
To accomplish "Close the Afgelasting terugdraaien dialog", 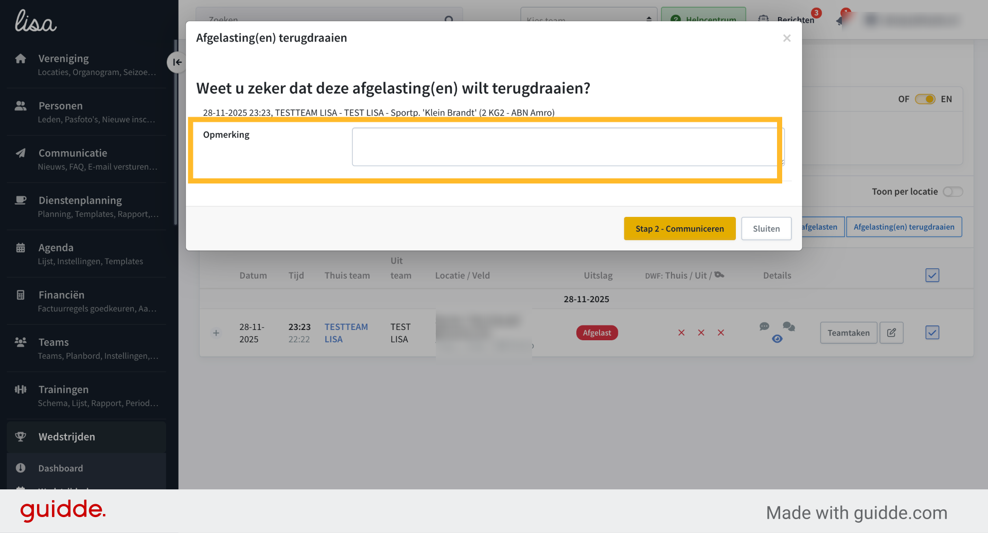I will [786, 38].
